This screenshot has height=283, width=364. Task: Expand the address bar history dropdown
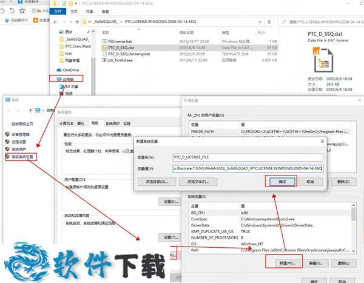[260, 22]
